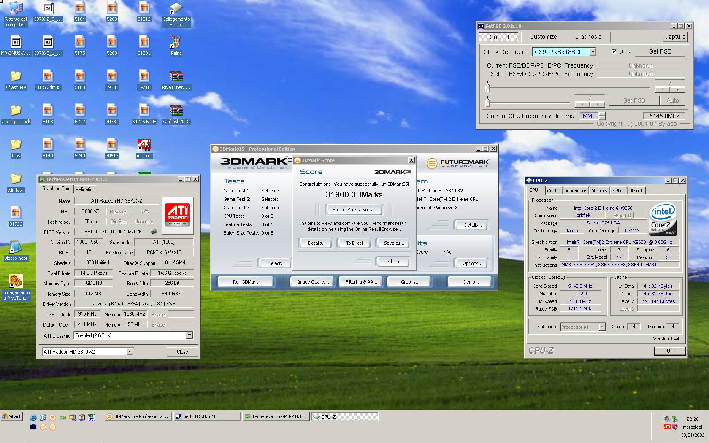This screenshot has width=709, height=443.
Task: Open the Aflash349 folder
Action: [16, 80]
